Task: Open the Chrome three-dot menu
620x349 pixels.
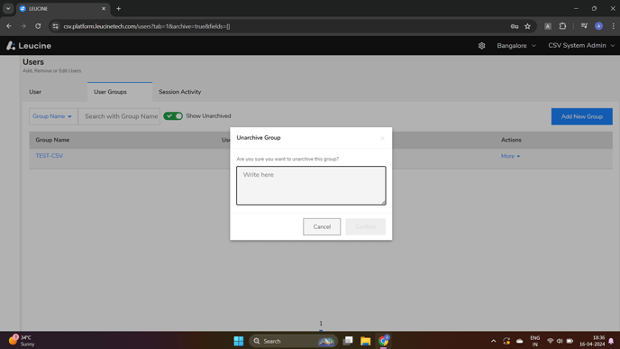Action: click(614, 26)
